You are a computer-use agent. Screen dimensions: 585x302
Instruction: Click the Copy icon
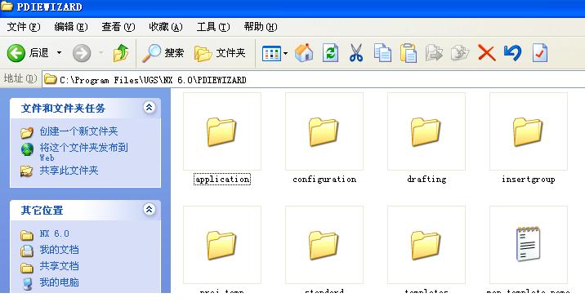coord(382,53)
